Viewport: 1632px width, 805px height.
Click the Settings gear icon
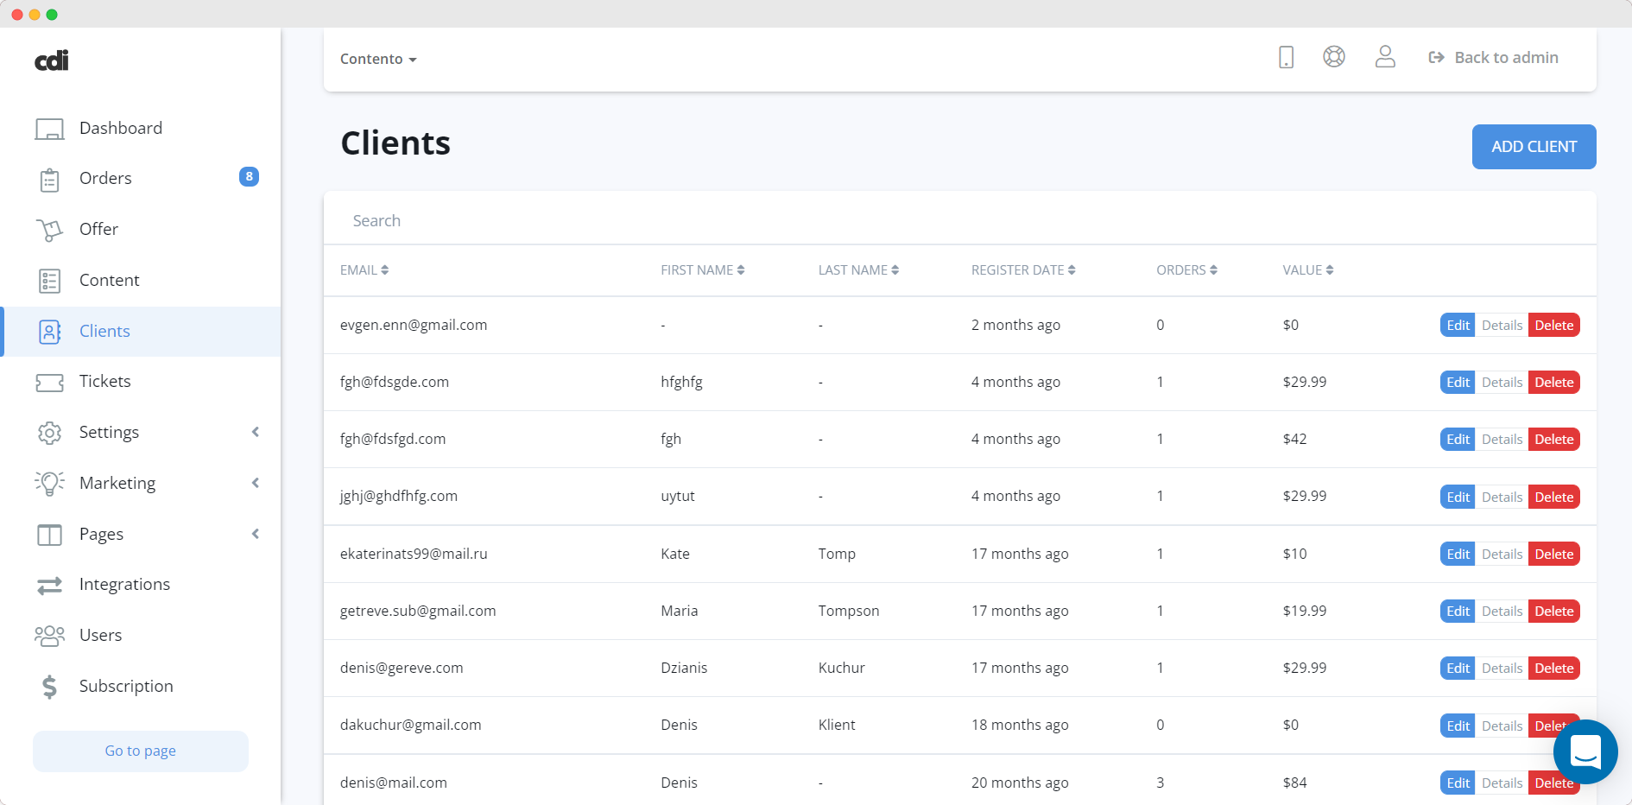[x=49, y=433]
